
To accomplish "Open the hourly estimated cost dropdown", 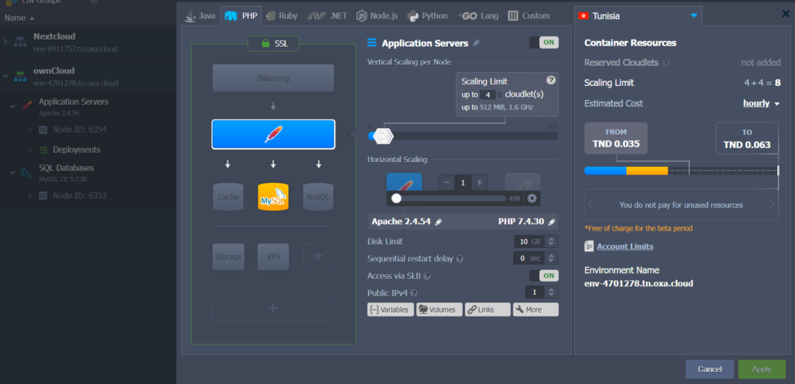I will [761, 103].
